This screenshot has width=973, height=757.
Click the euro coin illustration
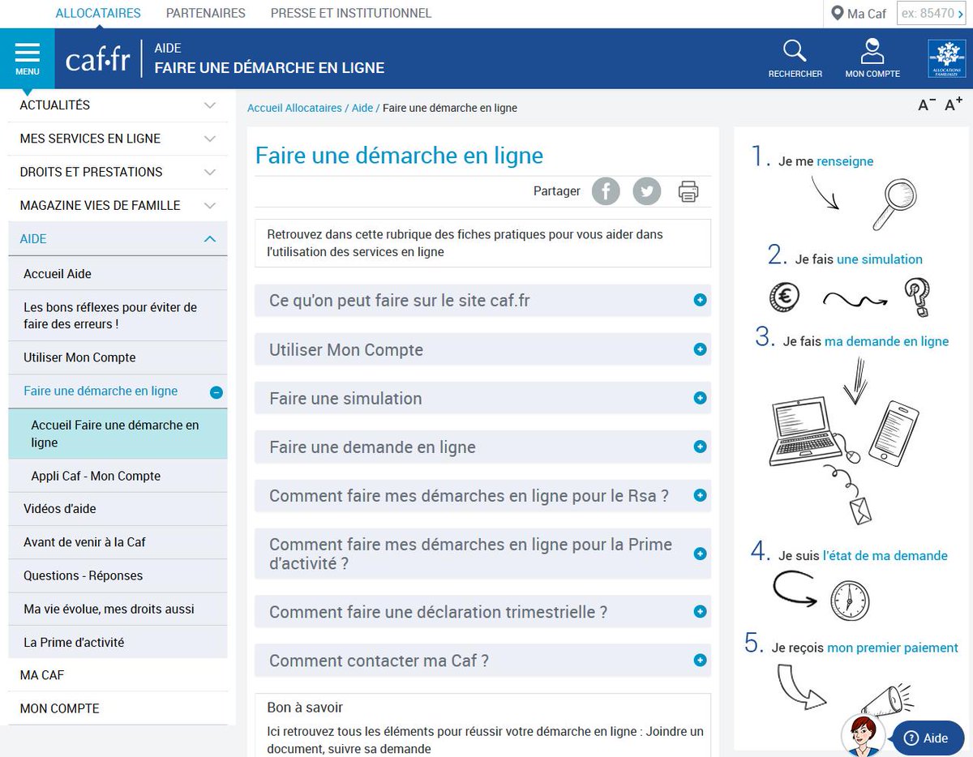click(x=785, y=297)
